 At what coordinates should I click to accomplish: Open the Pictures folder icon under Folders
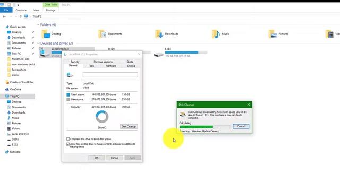pos(273,34)
